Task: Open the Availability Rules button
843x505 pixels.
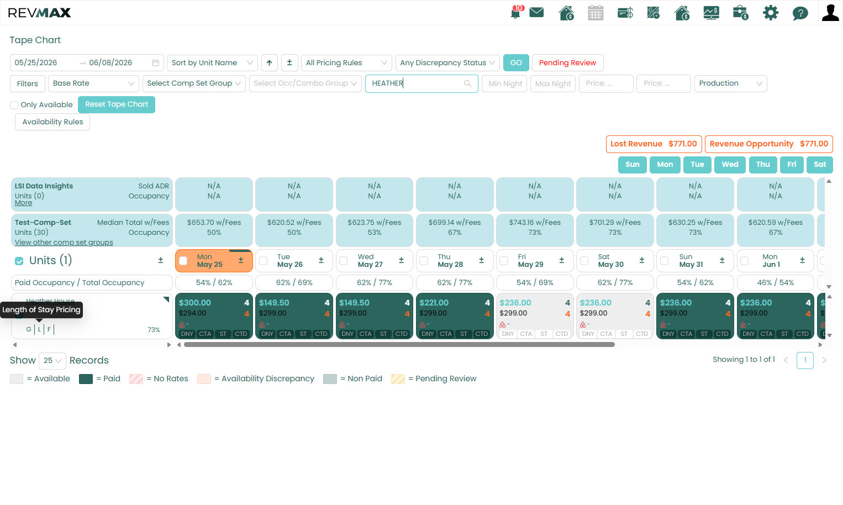Action: click(52, 122)
